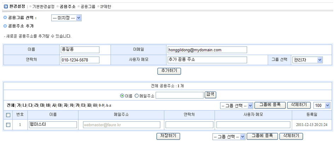
Task: Click the 검색 search button
Action: (x=210, y=95)
